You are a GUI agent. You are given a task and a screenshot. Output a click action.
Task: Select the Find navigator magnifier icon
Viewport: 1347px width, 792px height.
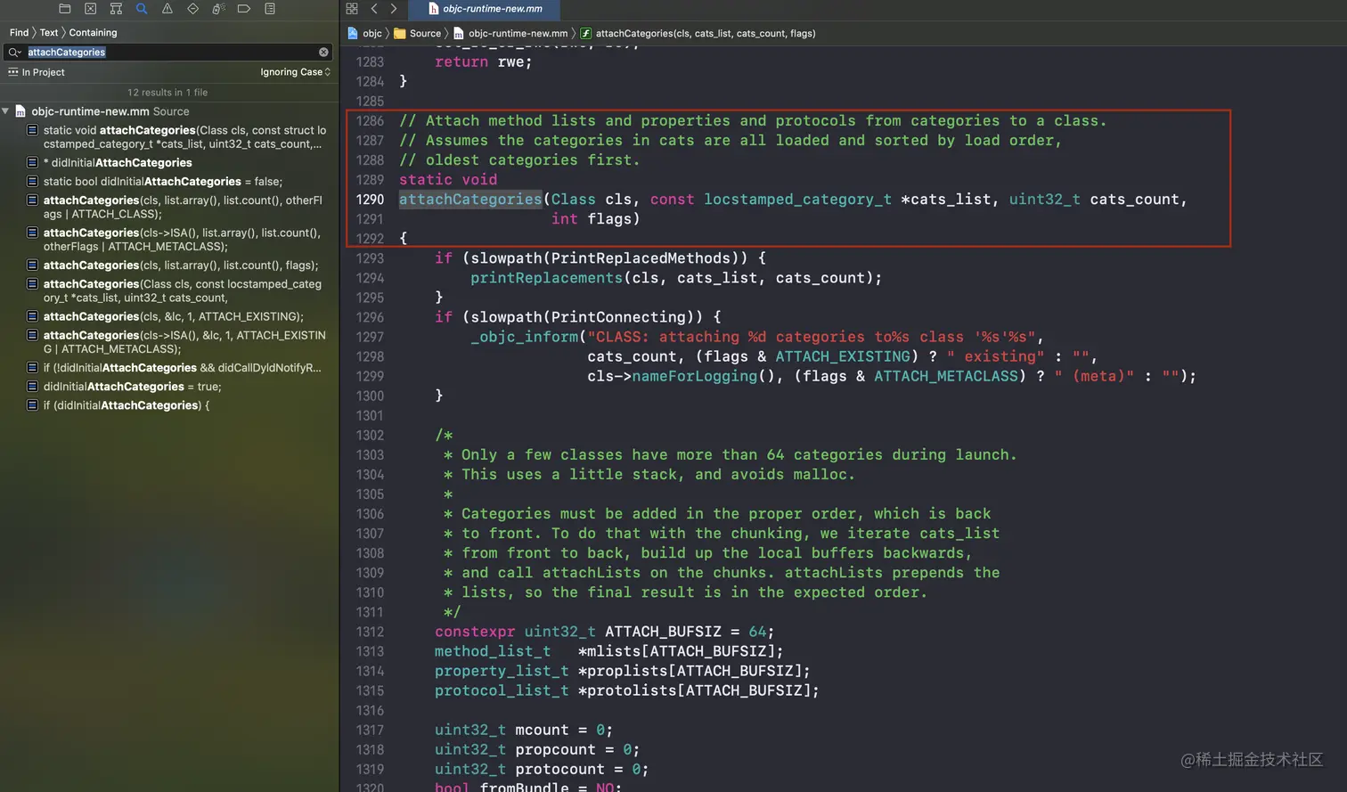click(142, 9)
